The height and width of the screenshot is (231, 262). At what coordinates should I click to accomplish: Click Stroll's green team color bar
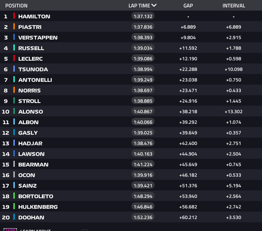14,101
